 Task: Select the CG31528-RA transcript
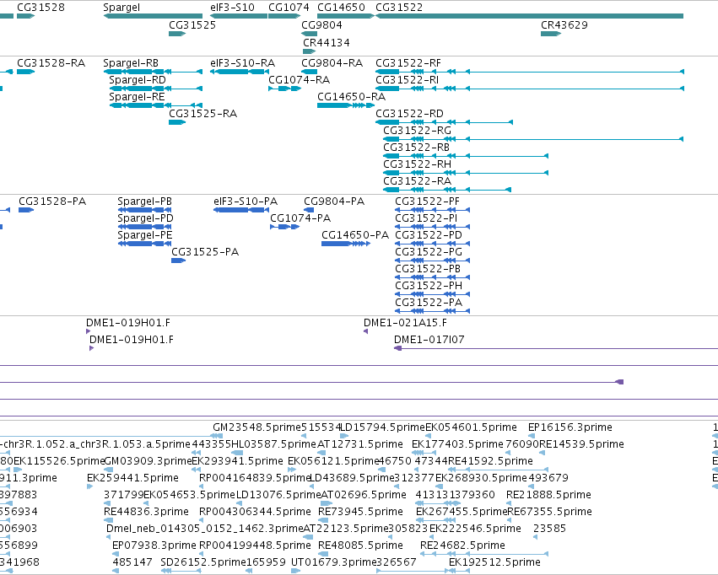pos(25,72)
